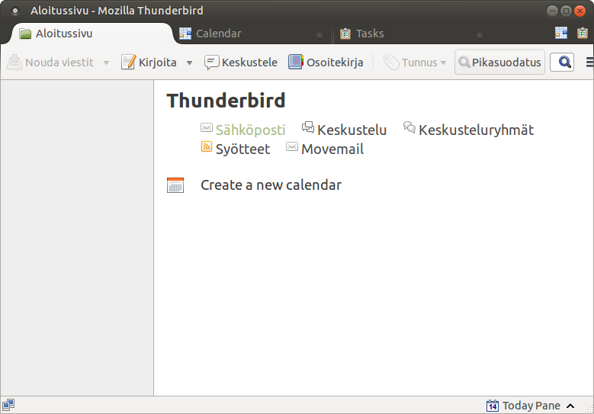Expand the Kirjoita dropdown arrow
Screen dimensions: 594x414
[189, 63]
